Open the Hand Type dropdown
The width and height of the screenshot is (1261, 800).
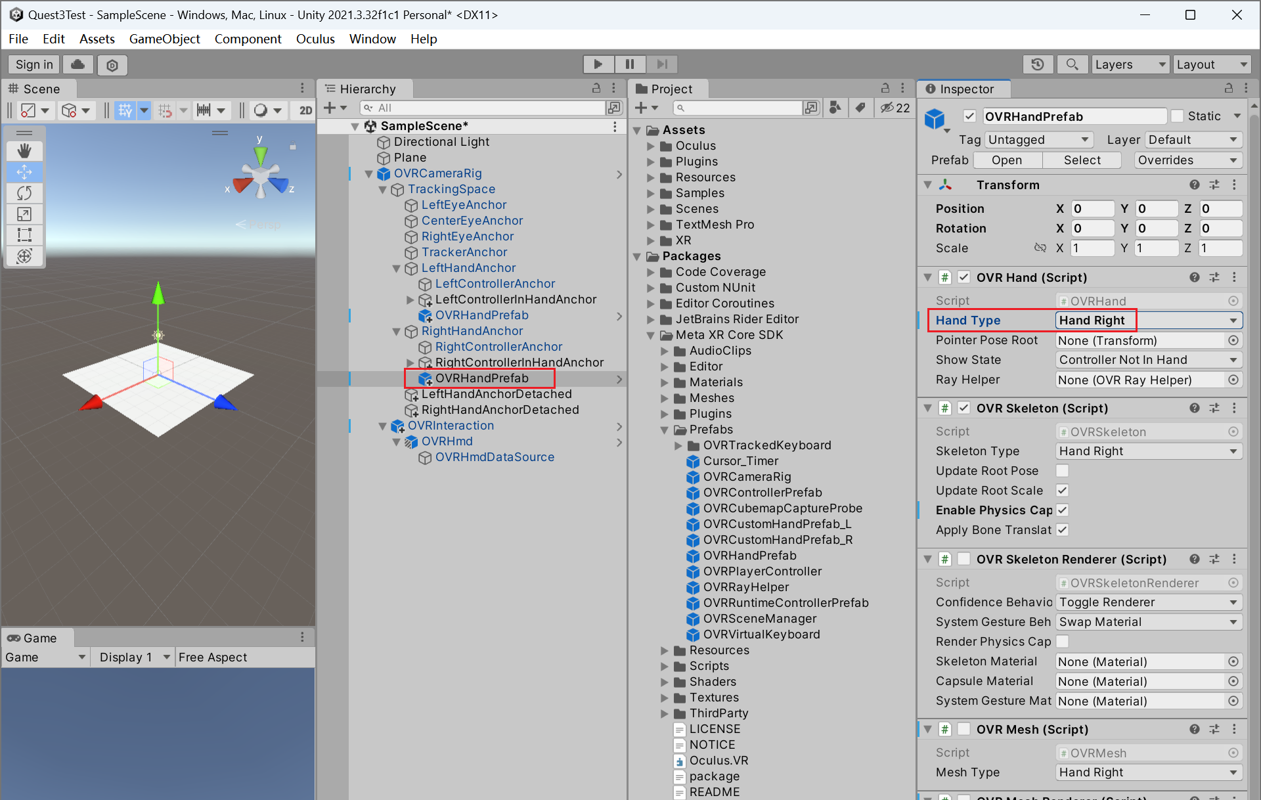coord(1149,321)
